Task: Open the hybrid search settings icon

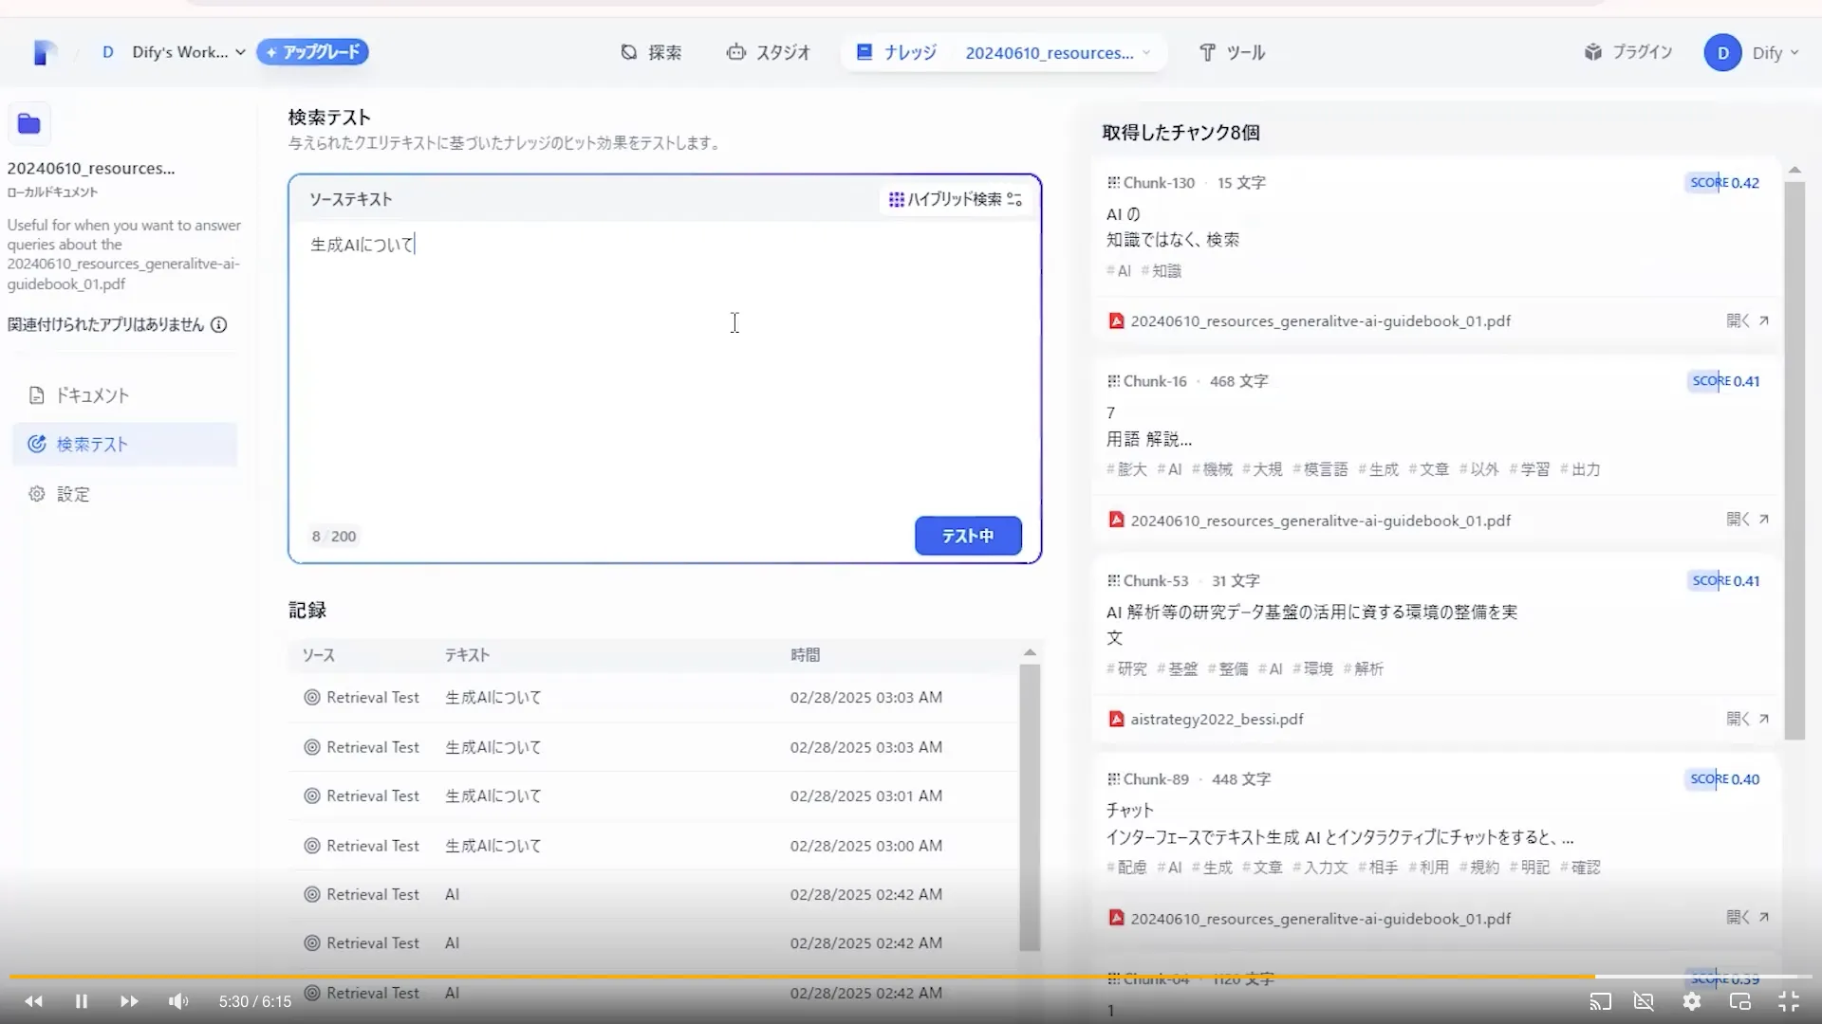Action: pos(1015,199)
